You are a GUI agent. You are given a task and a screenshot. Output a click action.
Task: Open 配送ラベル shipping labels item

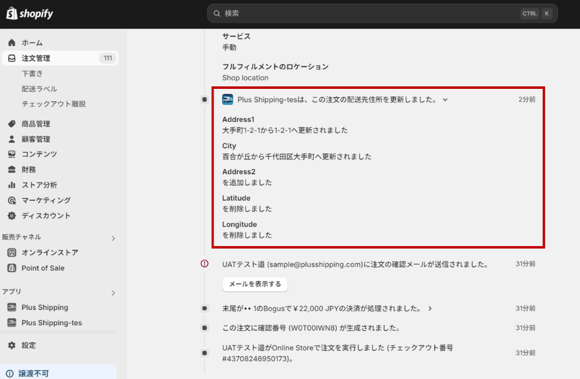pos(39,89)
